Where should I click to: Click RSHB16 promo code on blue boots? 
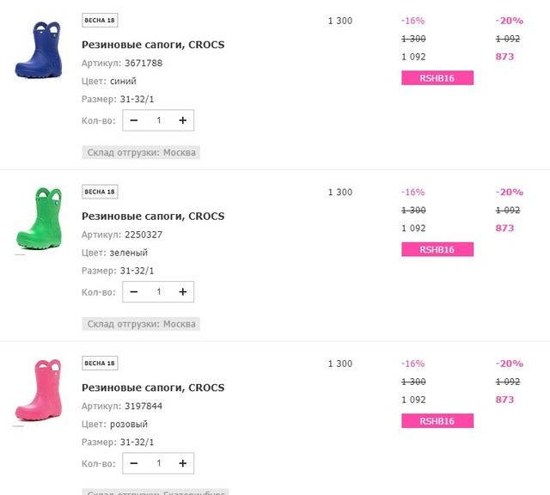point(437,78)
